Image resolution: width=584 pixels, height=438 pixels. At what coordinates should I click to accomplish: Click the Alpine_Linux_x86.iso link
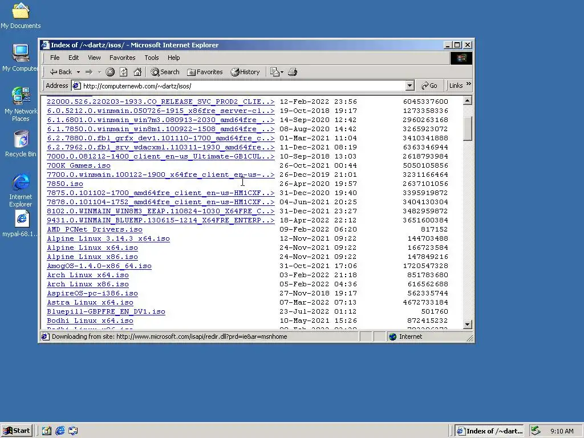(92, 257)
